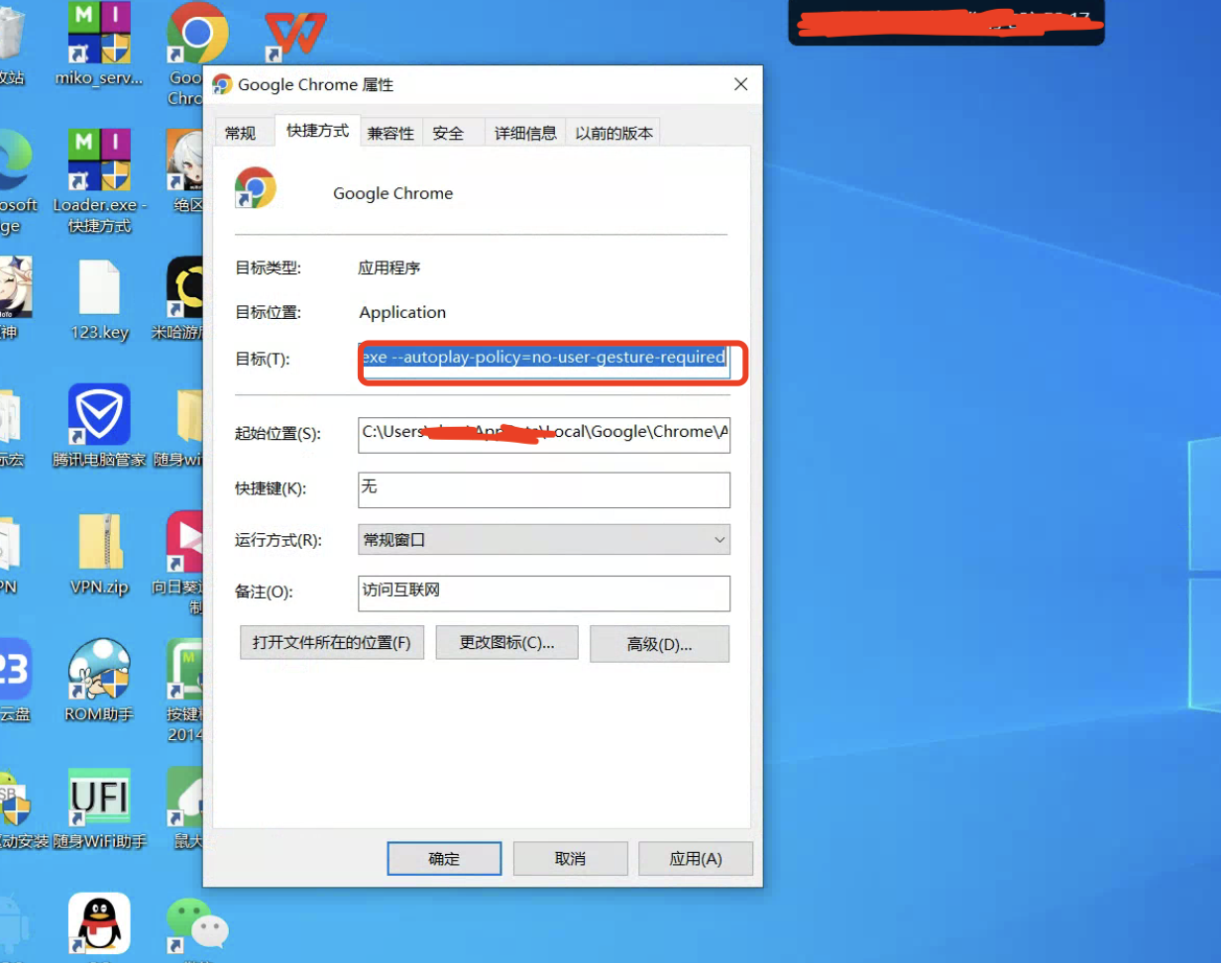Switch to the 常规 tab
The width and height of the screenshot is (1221, 963).
pyautogui.click(x=240, y=133)
